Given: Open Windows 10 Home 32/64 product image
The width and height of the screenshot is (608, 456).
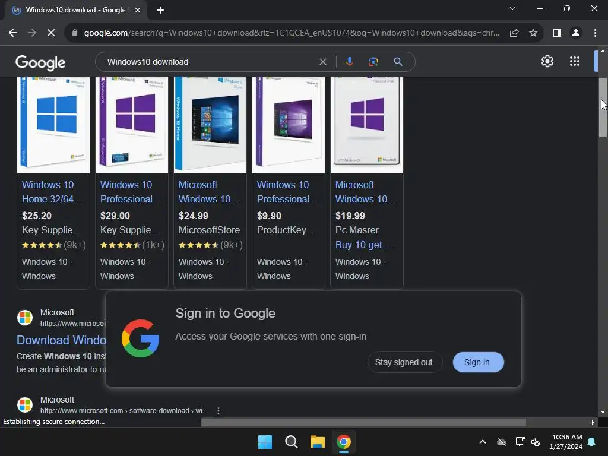Looking at the screenshot, I should (53, 125).
